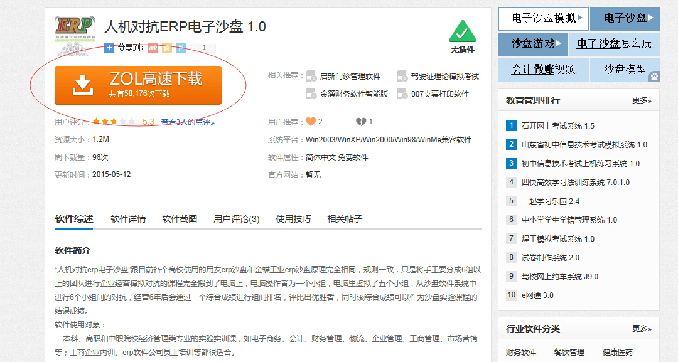Click the Baidu paw icon on ad block
This screenshot has height=362, width=678.
tap(654, 77)
